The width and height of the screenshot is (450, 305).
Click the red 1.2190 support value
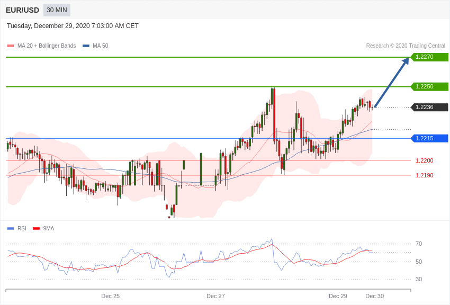click(425, 175)
